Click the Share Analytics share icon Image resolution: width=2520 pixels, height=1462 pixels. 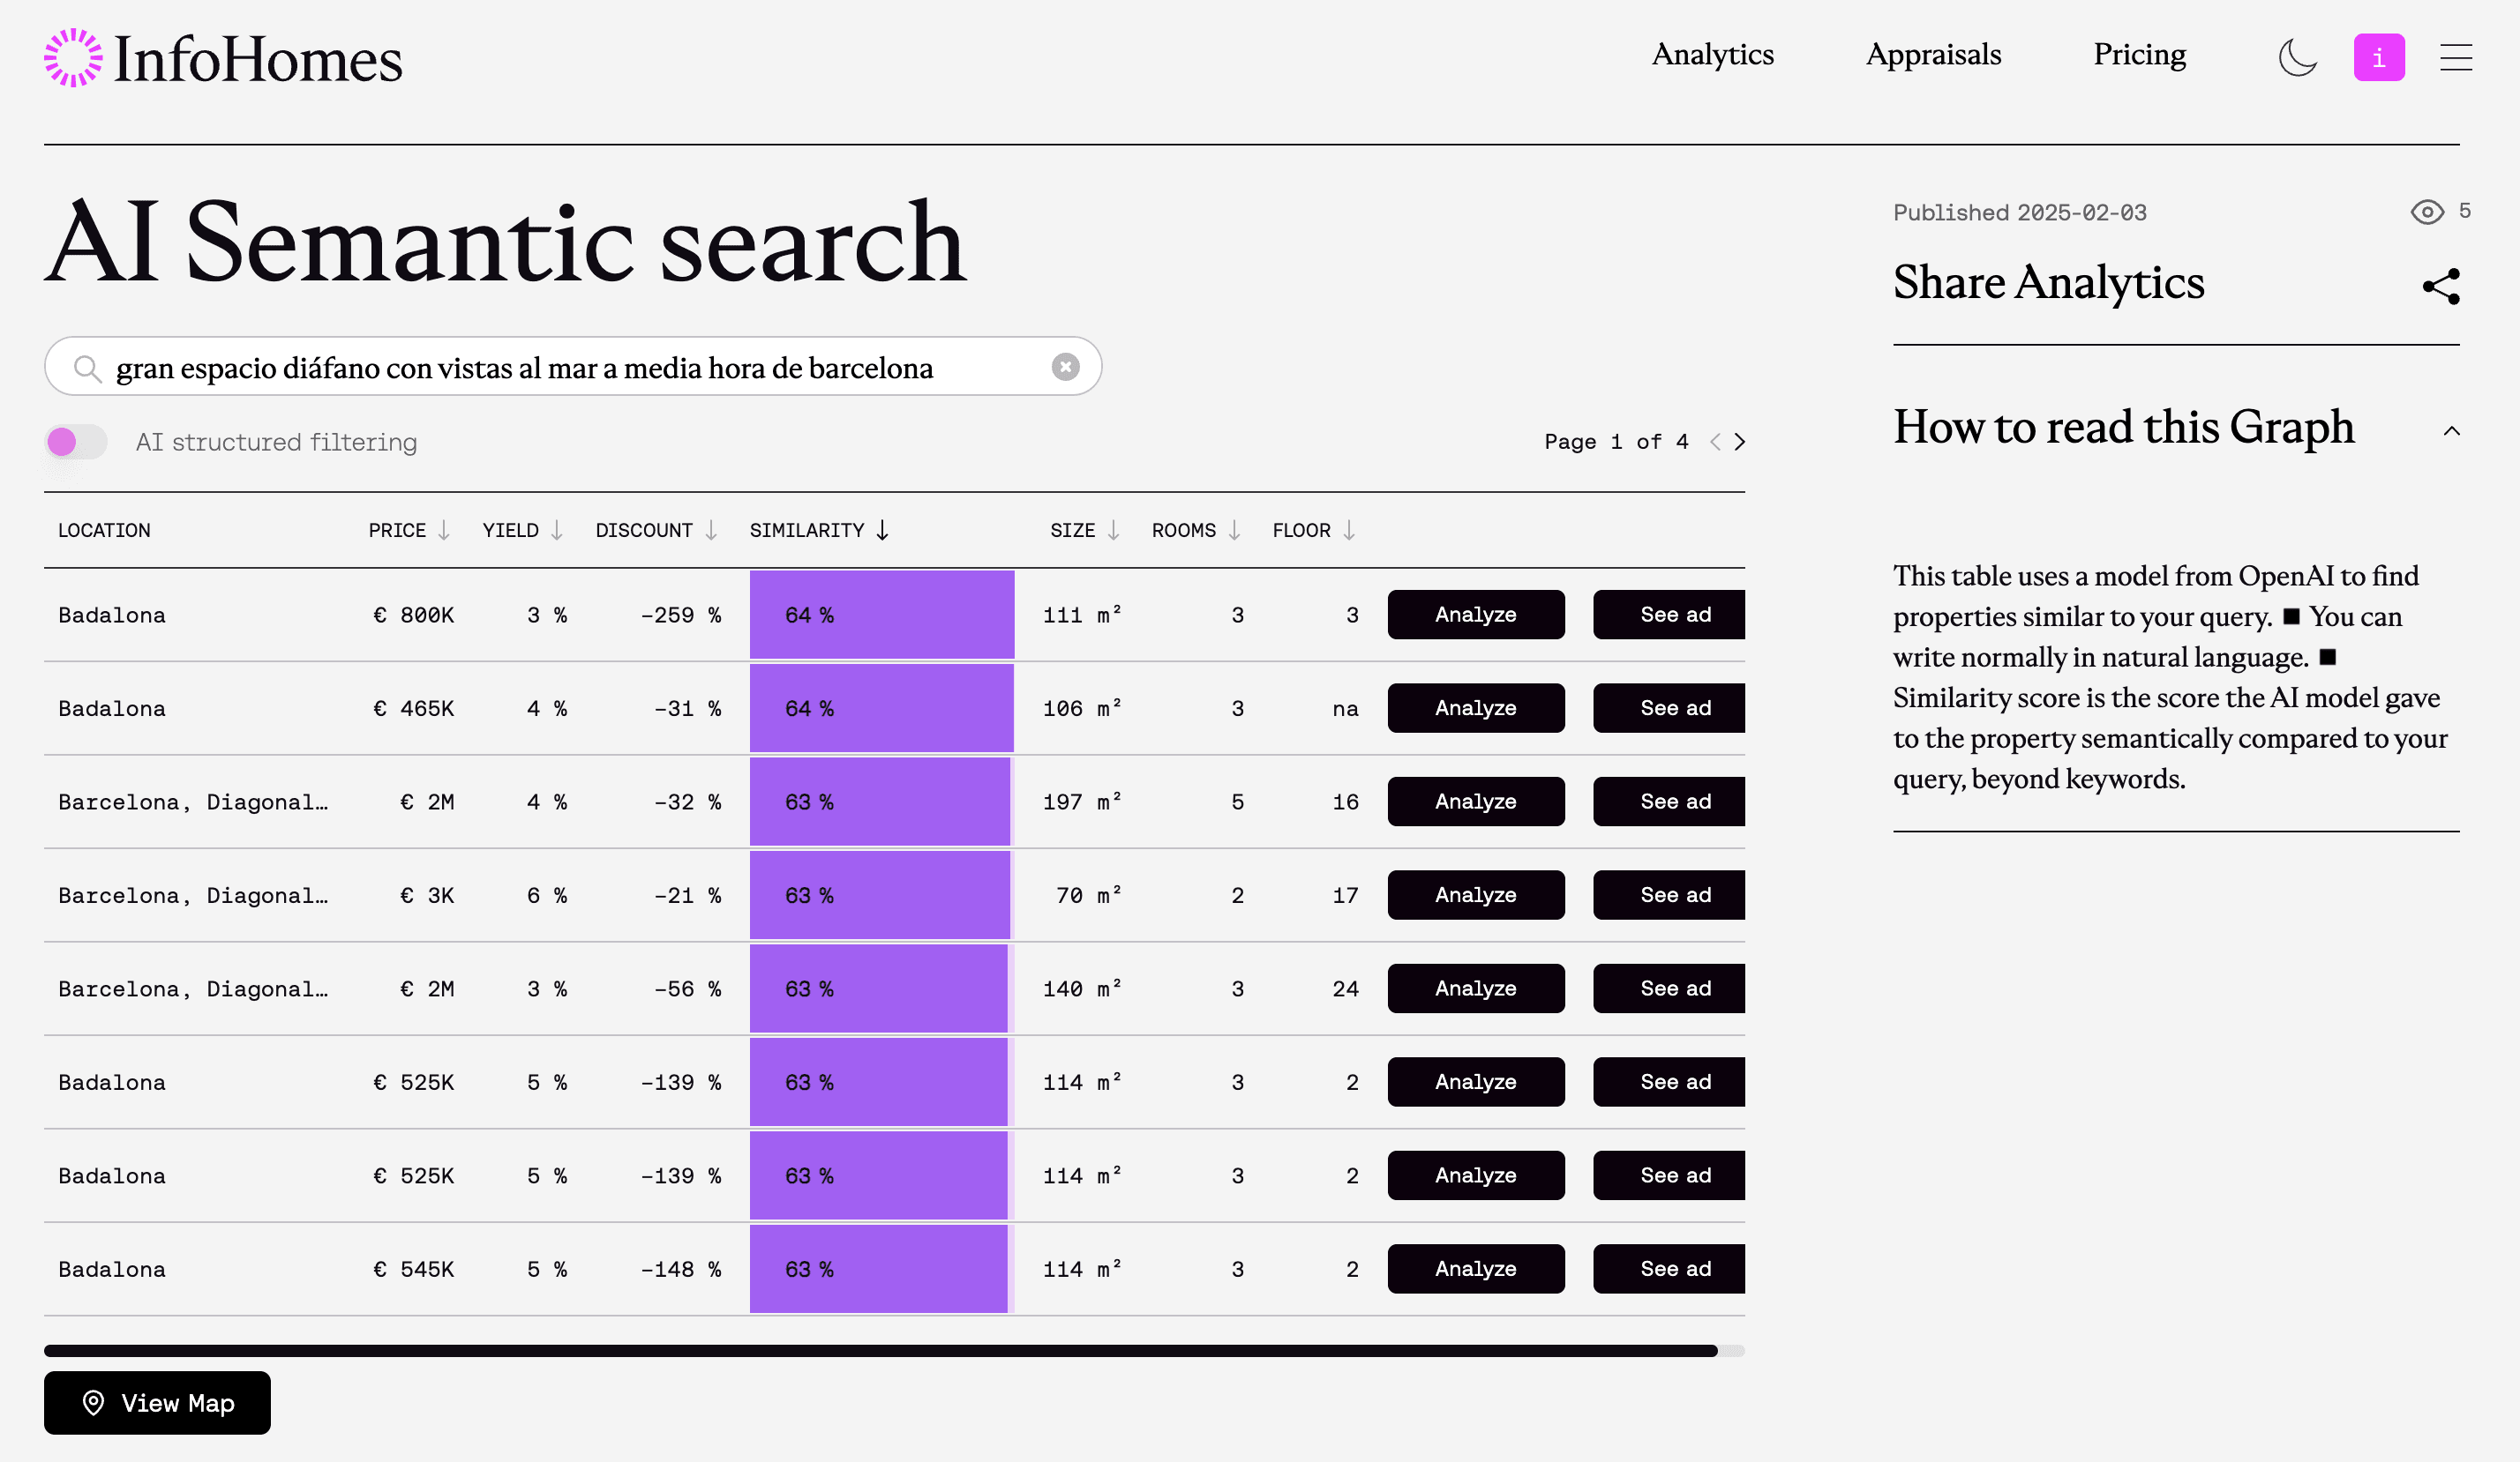(x=2441, y=287)
